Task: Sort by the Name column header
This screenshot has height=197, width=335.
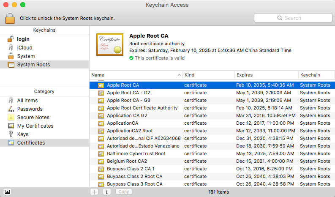Action: click(x=136, y=75)
